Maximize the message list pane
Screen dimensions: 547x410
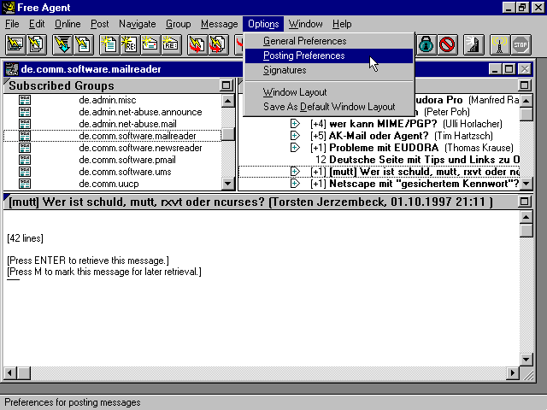click(x=524, y=85)
